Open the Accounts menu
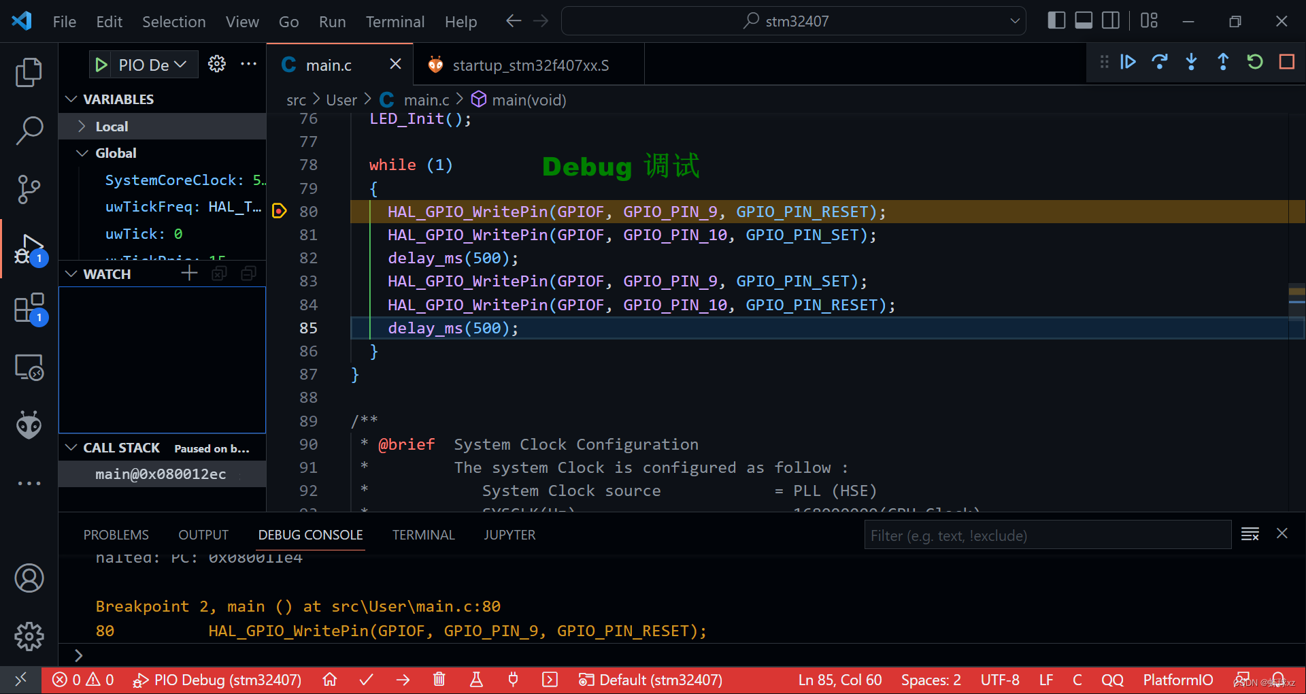This screenshot has width=1306, height=694. [x=29, y=578]
